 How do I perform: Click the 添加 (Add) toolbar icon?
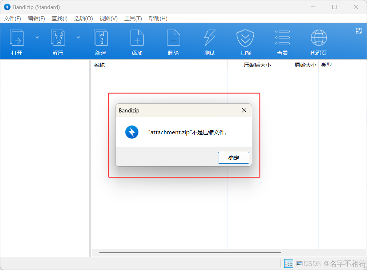click(137, 38)
